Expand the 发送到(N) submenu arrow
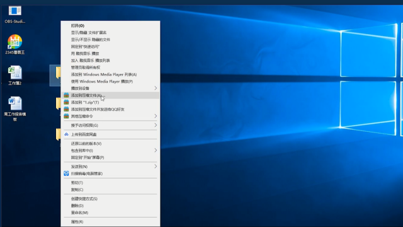The height and width of the screenshot is (227, 403). point(156,166)
